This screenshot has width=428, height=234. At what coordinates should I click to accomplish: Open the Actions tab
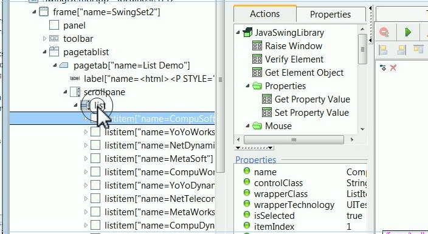click(265, 13)
